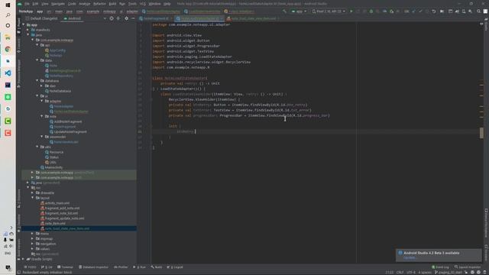489x275 pixels.
Task: Open the File menu
Action: coord(27,4)
